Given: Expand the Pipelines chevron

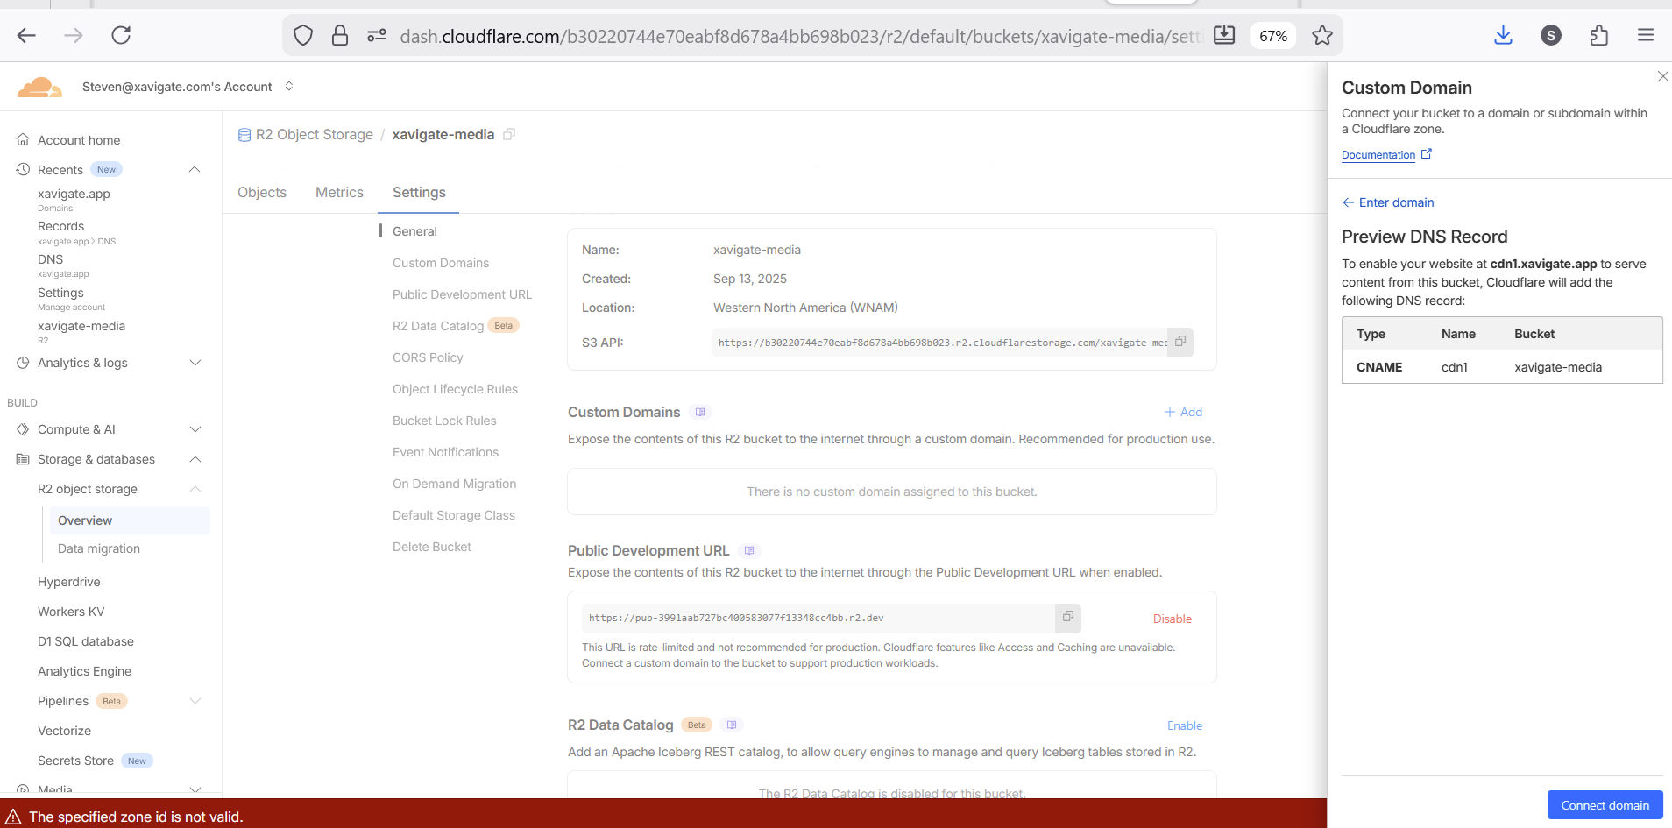Looking at the screenshot, I should click(x=195, y=701).
